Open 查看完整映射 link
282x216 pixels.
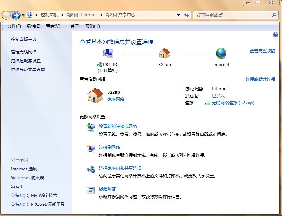[262, 51]
